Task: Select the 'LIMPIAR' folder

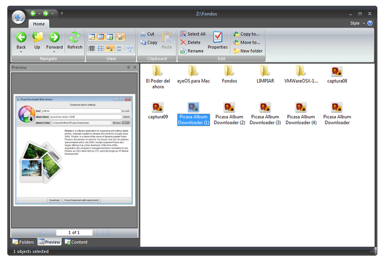Action: point(265,74)
